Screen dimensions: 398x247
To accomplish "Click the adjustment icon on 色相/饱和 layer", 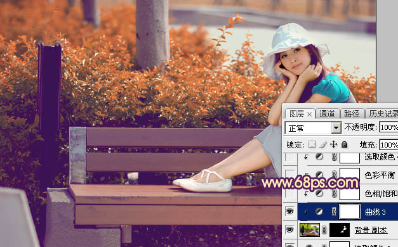I will [319, 193].
